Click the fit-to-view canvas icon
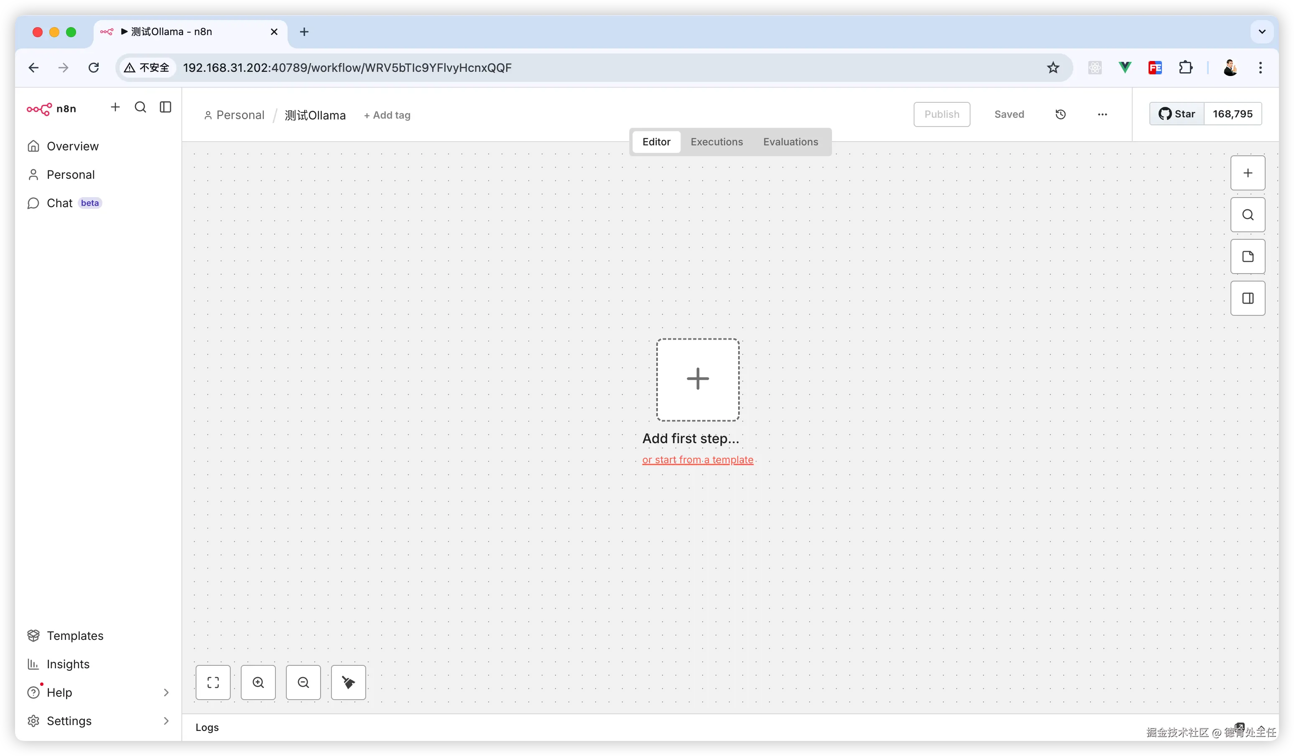 click(213, 682)
